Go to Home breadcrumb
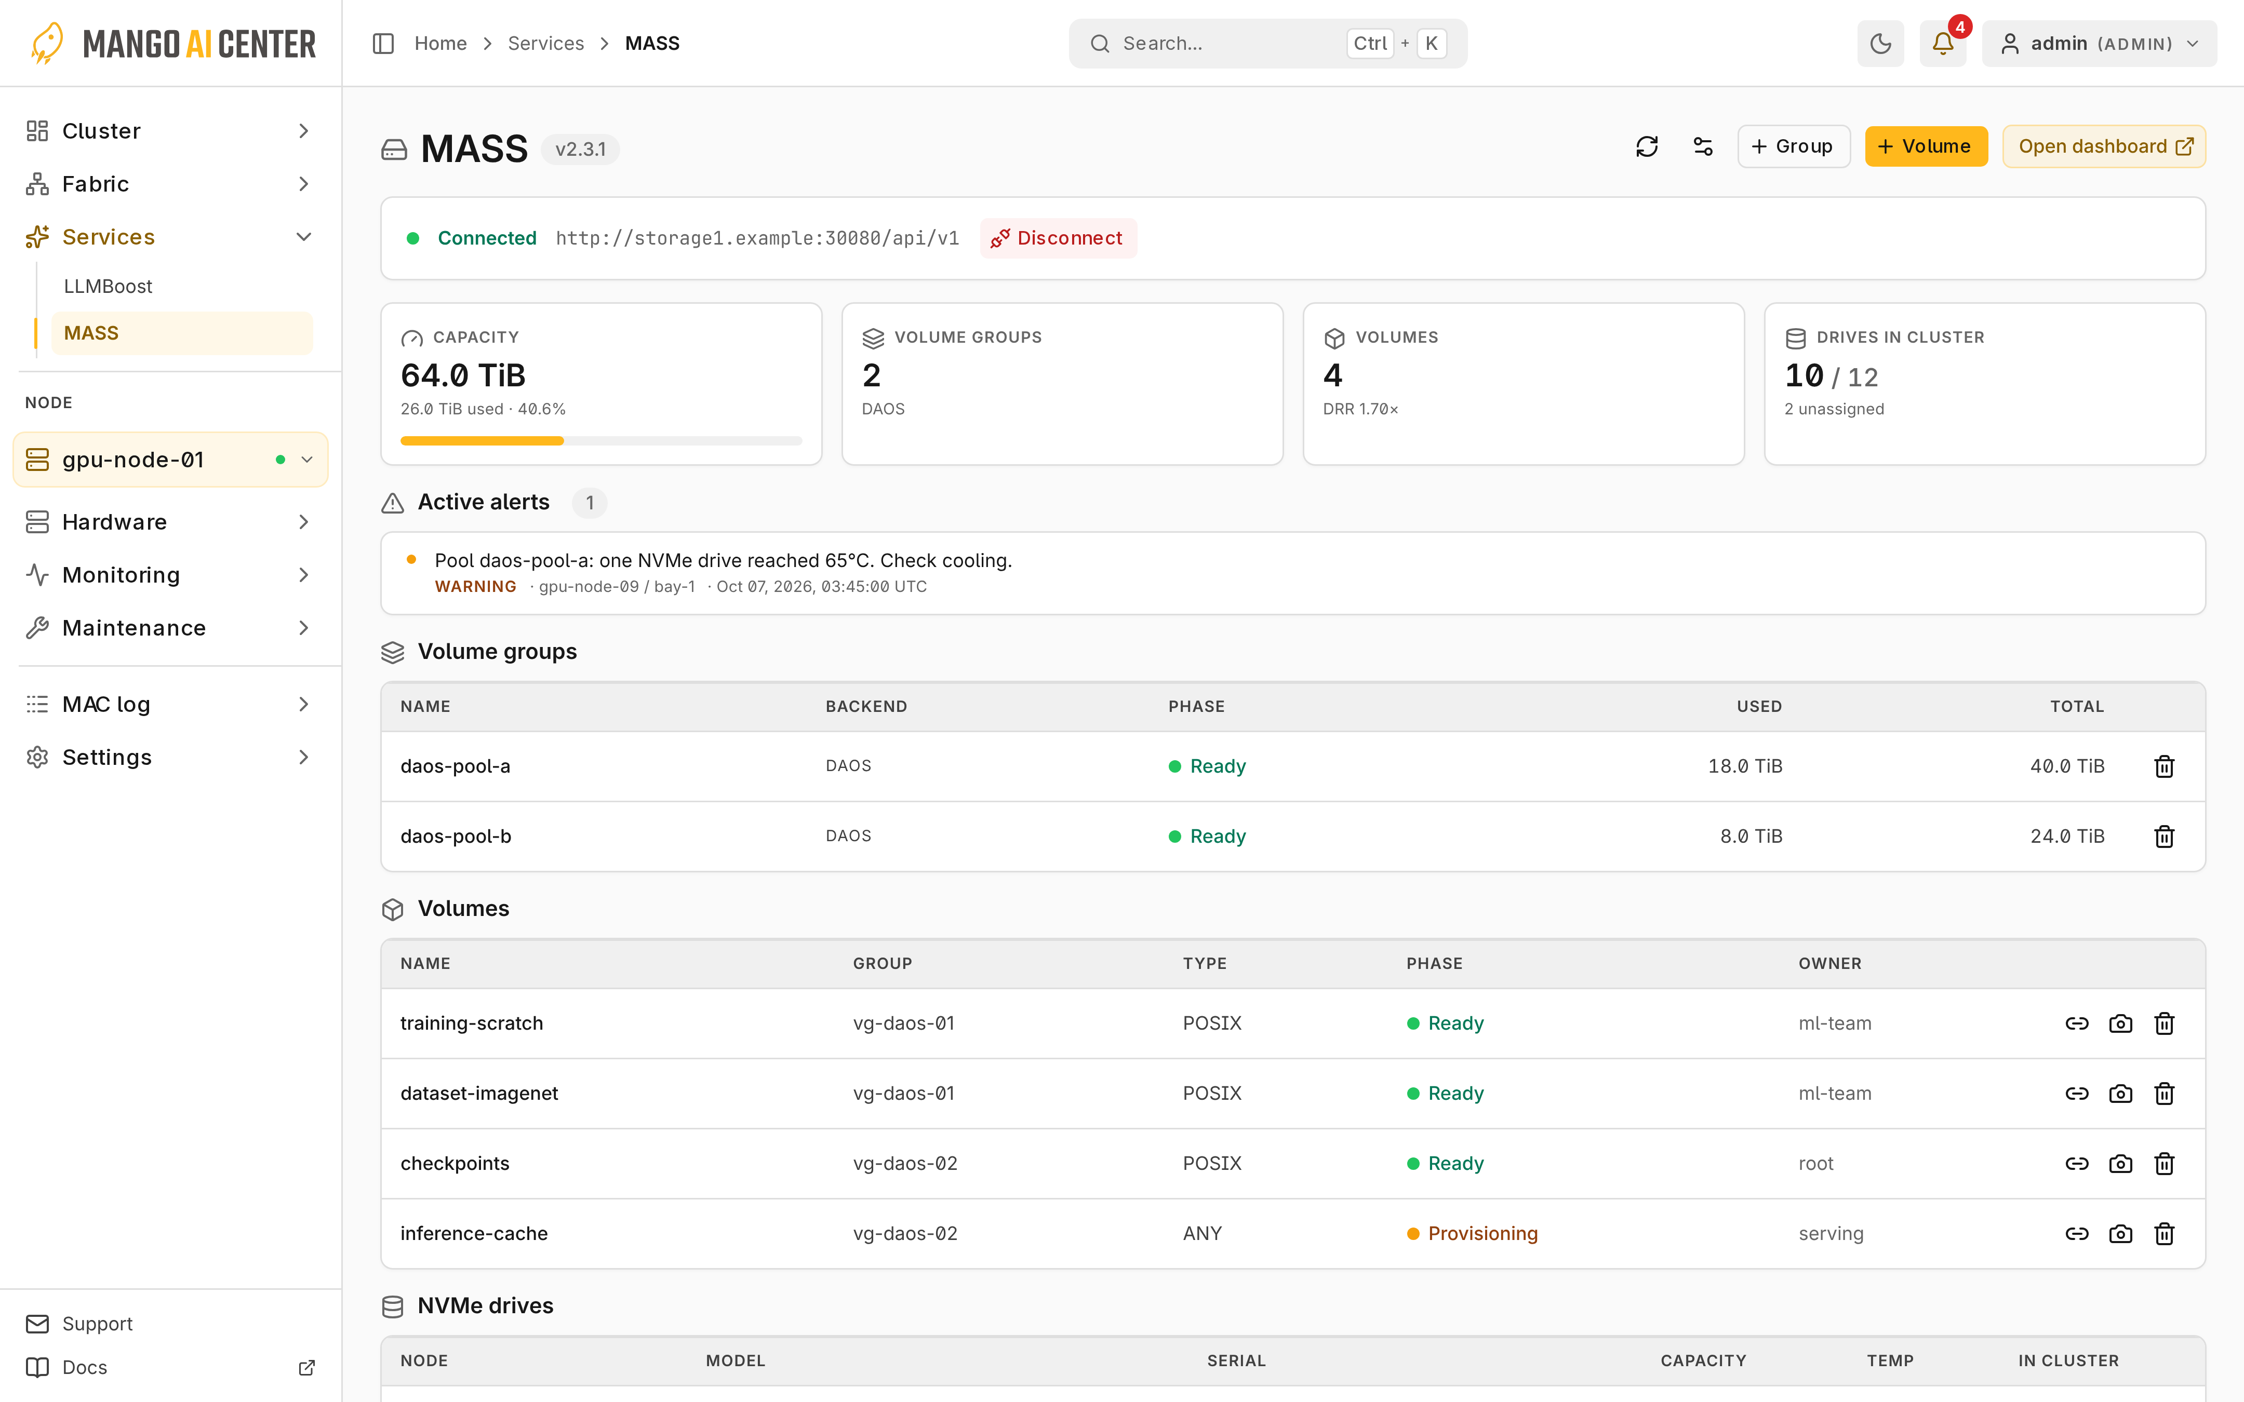Viewport: 2244px width, 1402px height. [440, 44]
